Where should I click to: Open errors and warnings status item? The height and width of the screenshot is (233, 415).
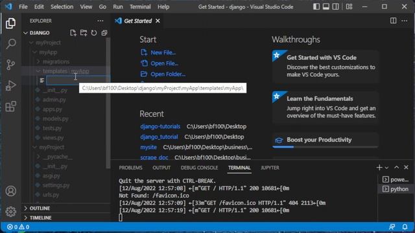[18, 227]
